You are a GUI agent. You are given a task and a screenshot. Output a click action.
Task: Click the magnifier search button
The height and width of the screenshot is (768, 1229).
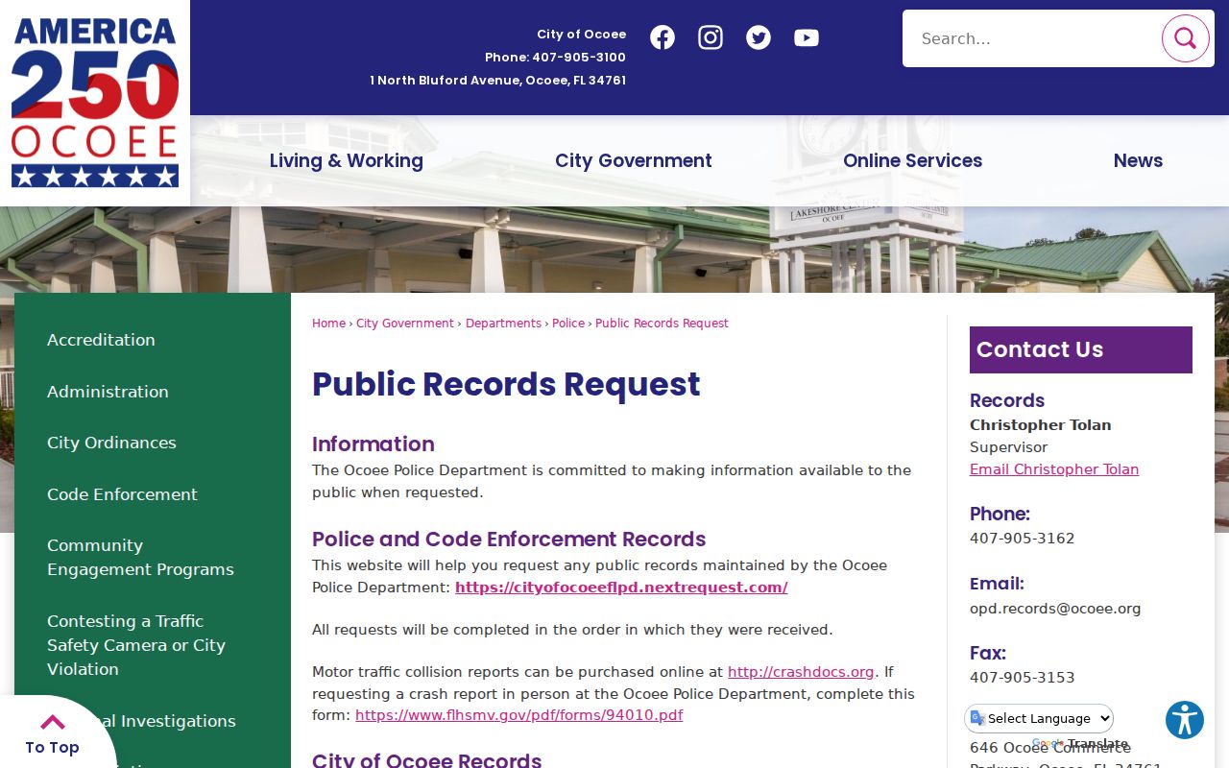[1185, 38]
